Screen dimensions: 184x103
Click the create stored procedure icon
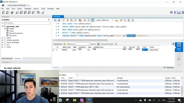tap(29, 12)
